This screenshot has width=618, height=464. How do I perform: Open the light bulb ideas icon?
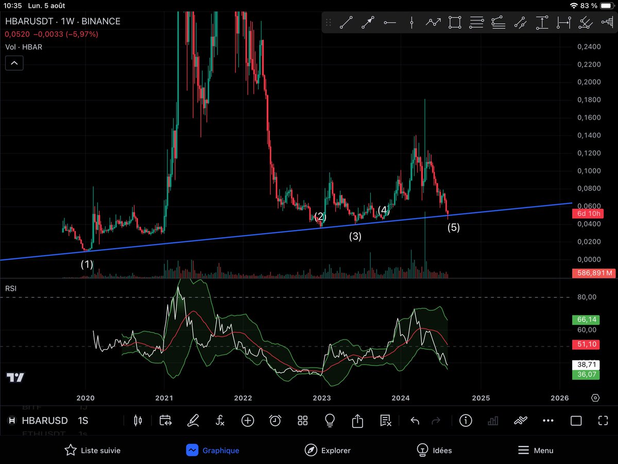pyautogui.click(x=330, y=421)
